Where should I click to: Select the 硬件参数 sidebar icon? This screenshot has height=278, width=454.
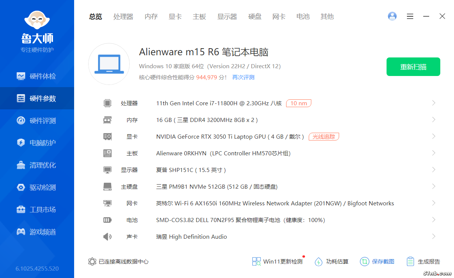pos(21,99)
